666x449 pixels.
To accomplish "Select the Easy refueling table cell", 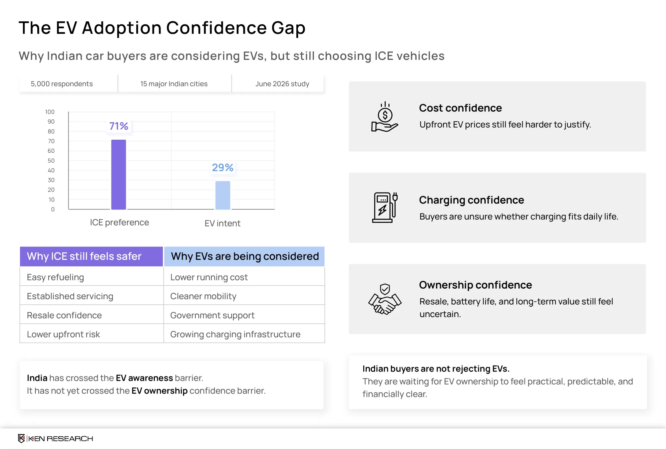I will point(92,277).
